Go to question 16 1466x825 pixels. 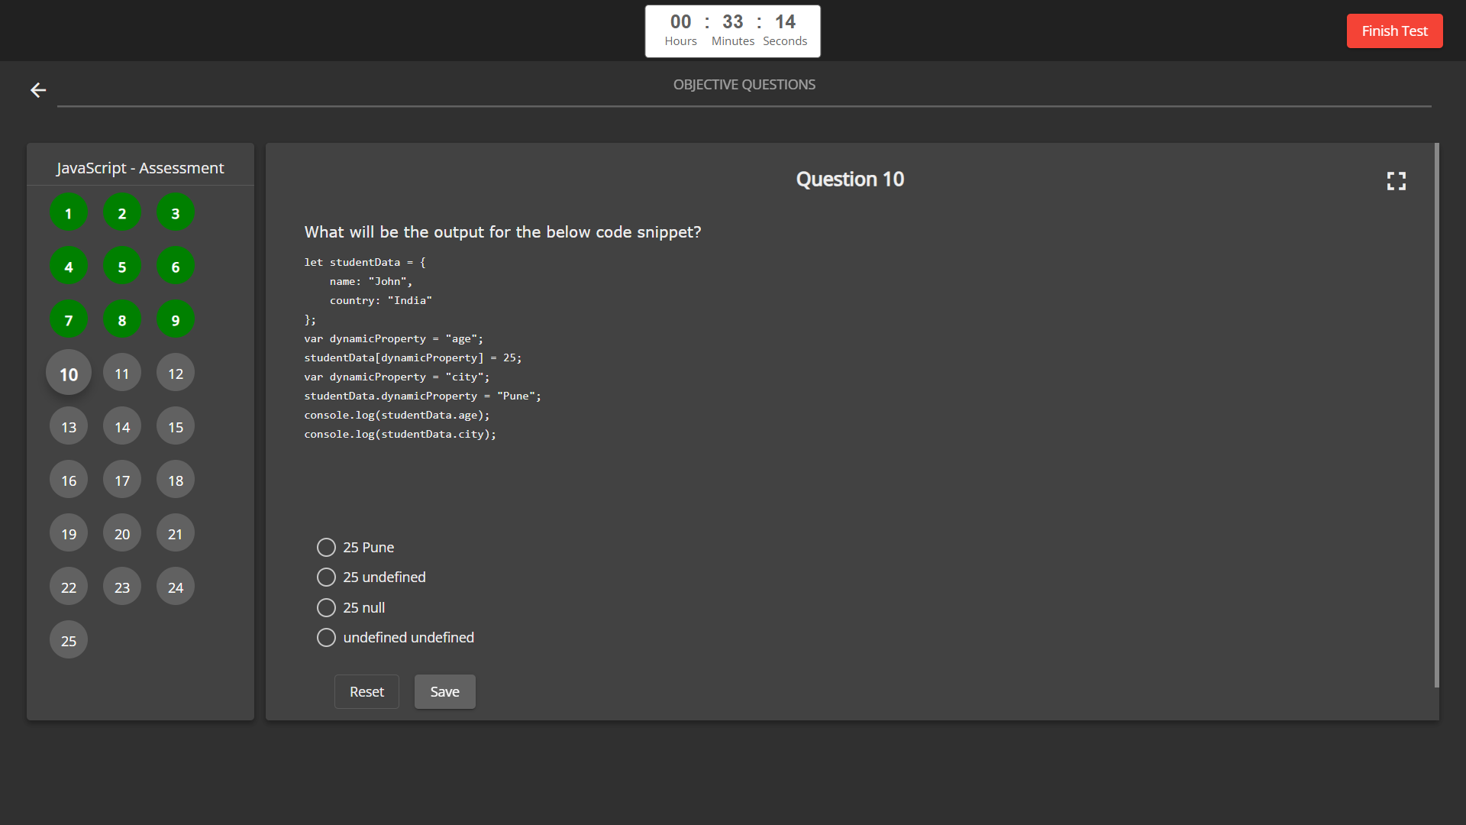(69, 480)
